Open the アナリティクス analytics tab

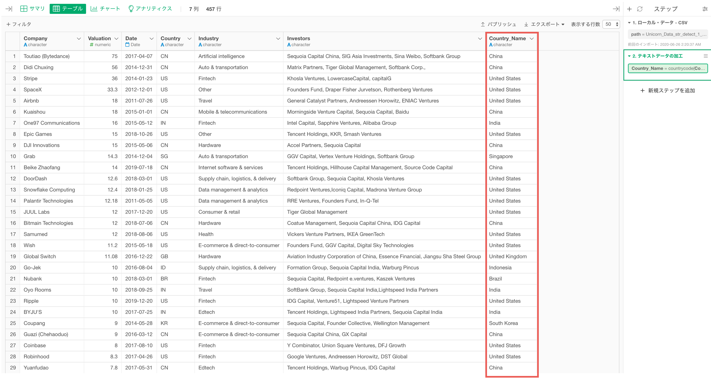150,9
